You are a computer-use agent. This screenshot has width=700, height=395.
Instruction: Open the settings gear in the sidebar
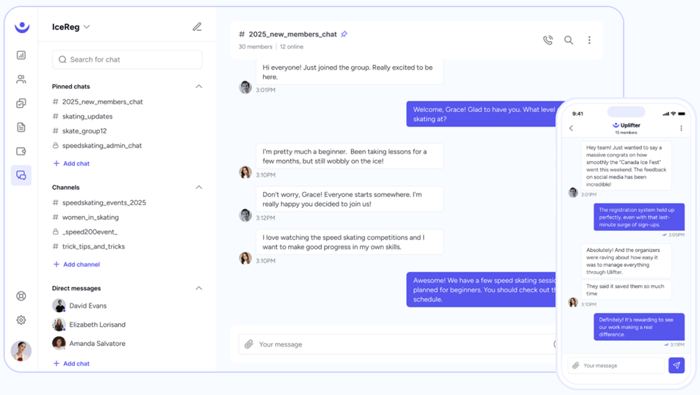point(21,320)
